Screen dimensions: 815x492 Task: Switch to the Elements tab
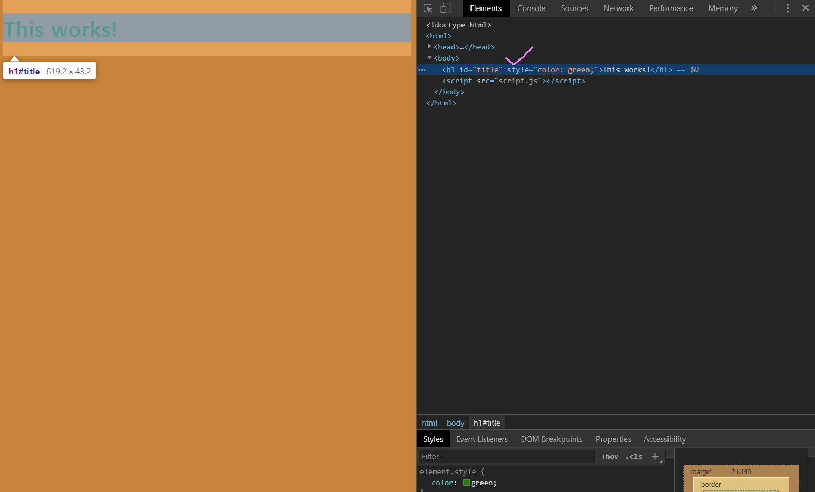pos(486,8)
